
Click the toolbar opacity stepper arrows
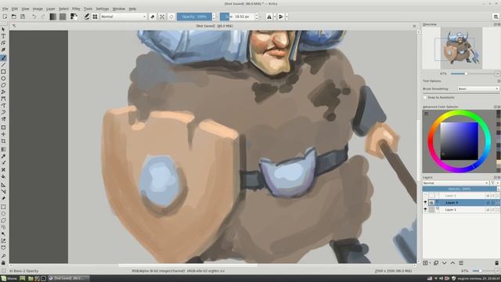tap(214, 16)
